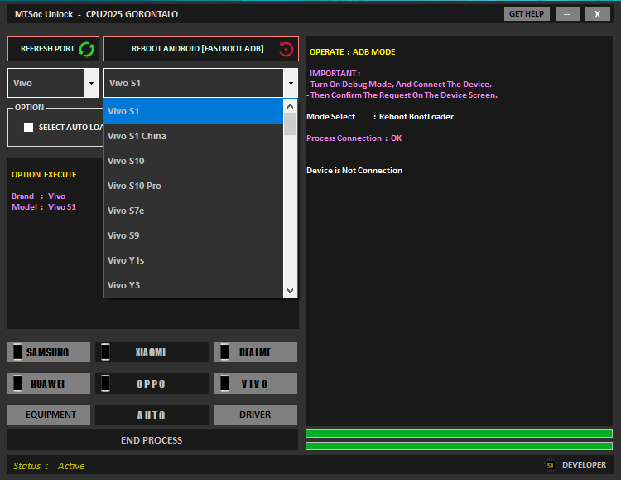Click the lower green progress bar

click(x=459, y=446)
